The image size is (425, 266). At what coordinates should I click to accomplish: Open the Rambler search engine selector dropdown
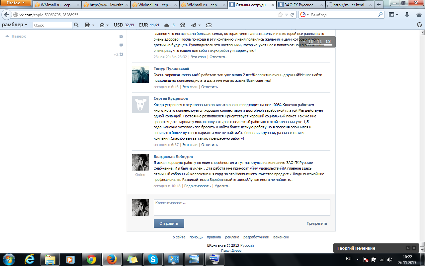304,15
